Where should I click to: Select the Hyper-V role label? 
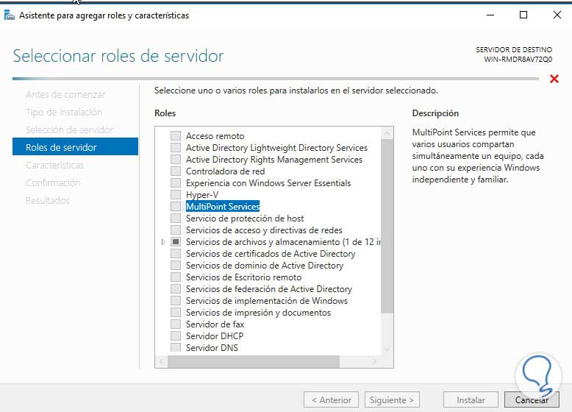click(x=202, y=195)
